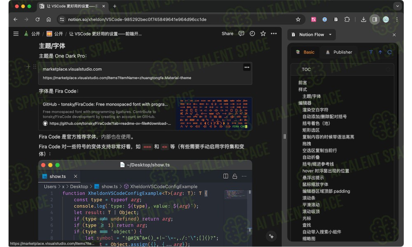Image resolution: width=412 pixels, height=247 pixels.
Task: Open the Chrome three-dot menu
Action: 397,19
